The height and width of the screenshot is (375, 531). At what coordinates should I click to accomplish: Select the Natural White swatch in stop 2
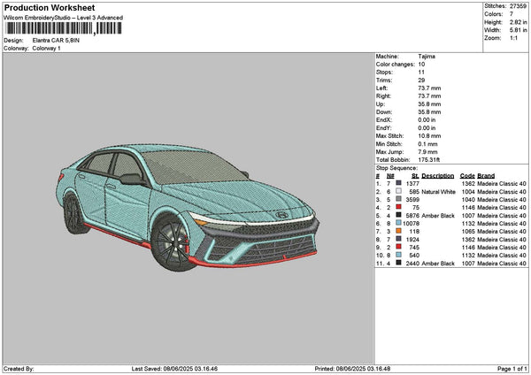(x=399, y=191)
